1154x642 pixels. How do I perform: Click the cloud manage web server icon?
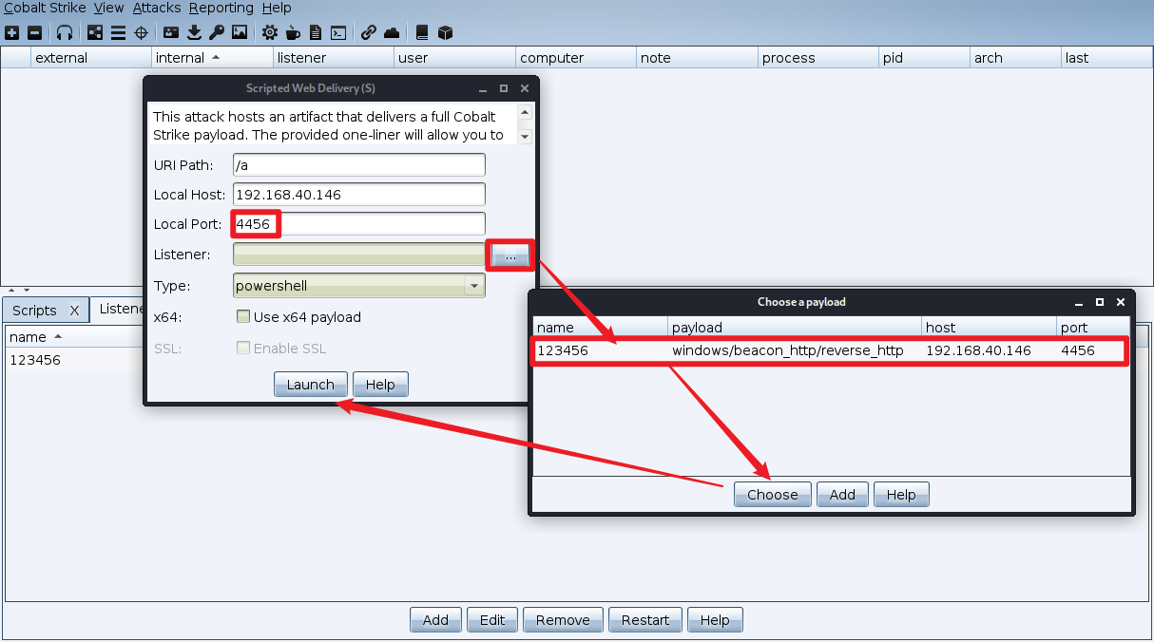click(392, 32)
